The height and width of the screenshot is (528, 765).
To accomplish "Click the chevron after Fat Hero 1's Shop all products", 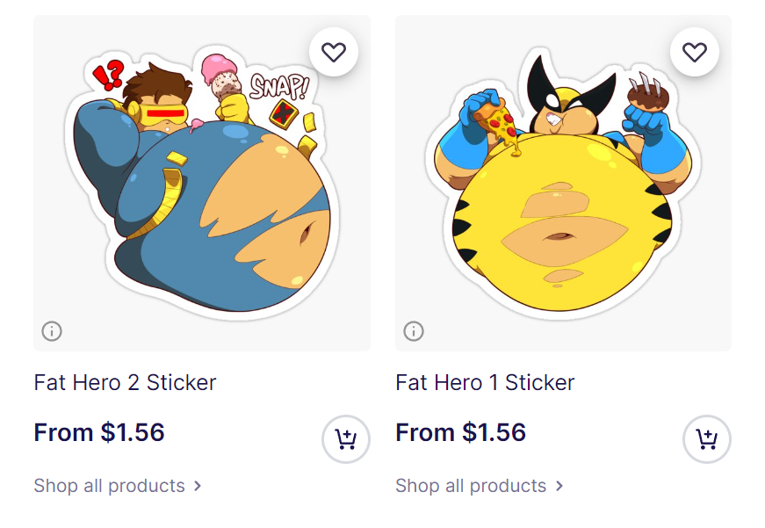I will tap(559, 486).
